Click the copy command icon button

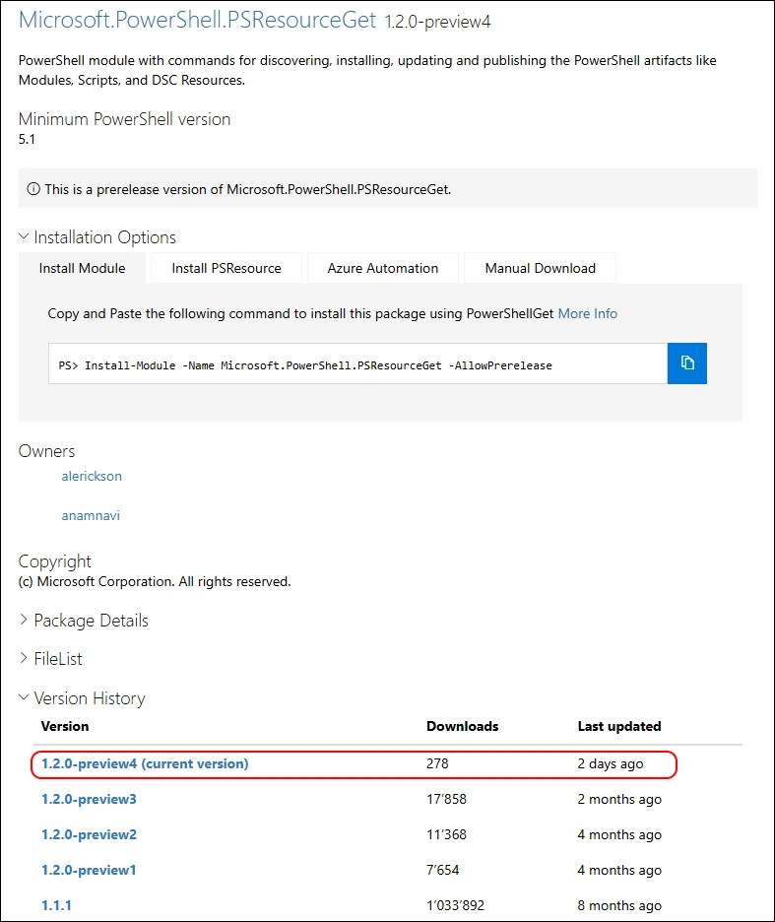687,363
